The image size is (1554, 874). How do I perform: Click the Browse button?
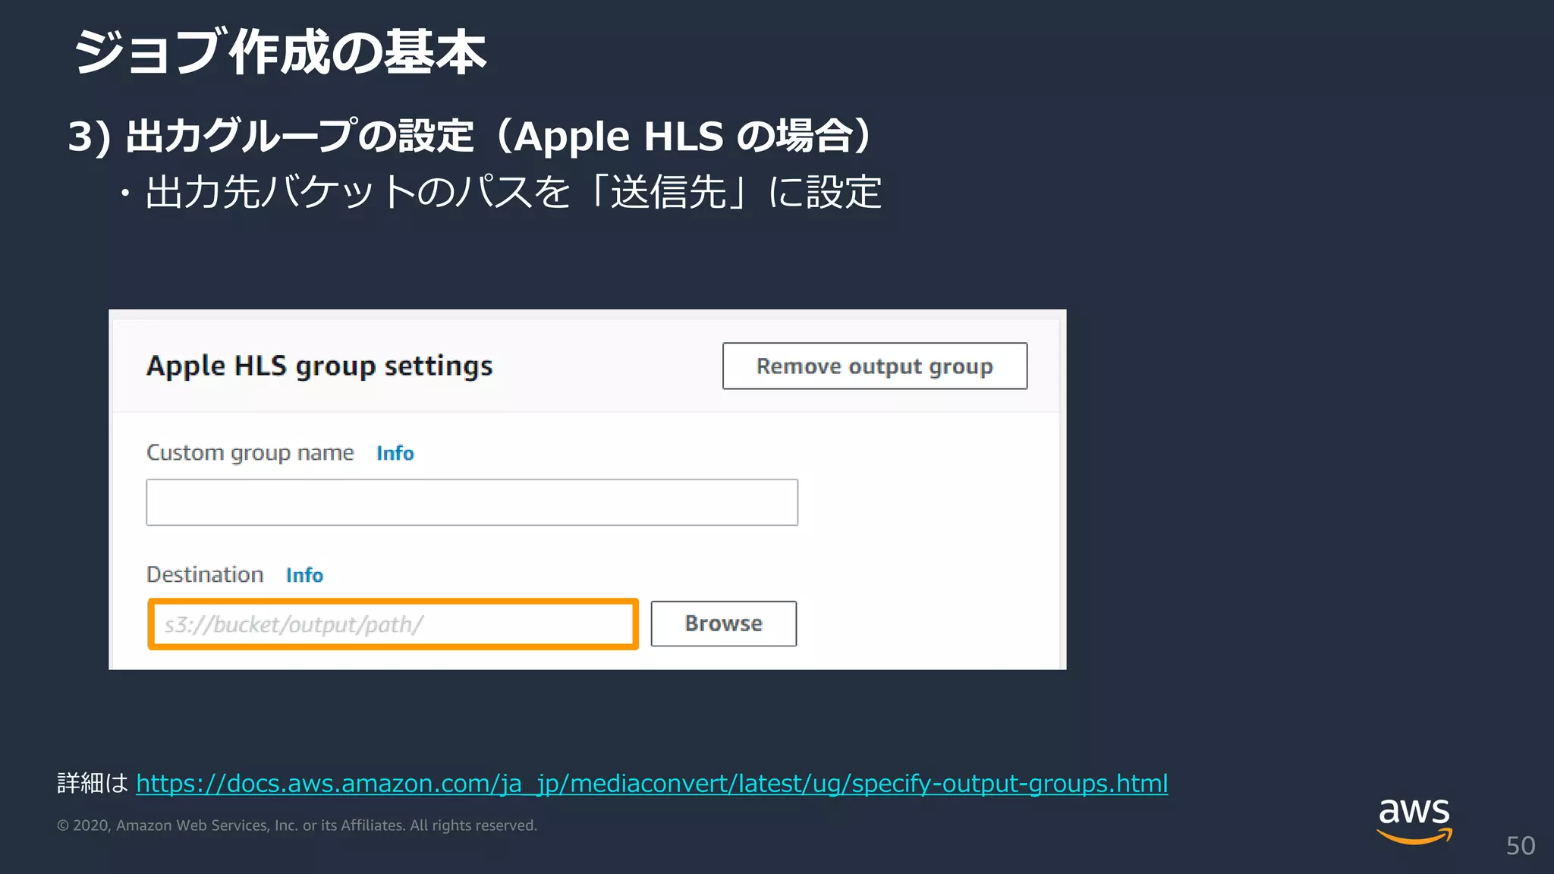724,624
